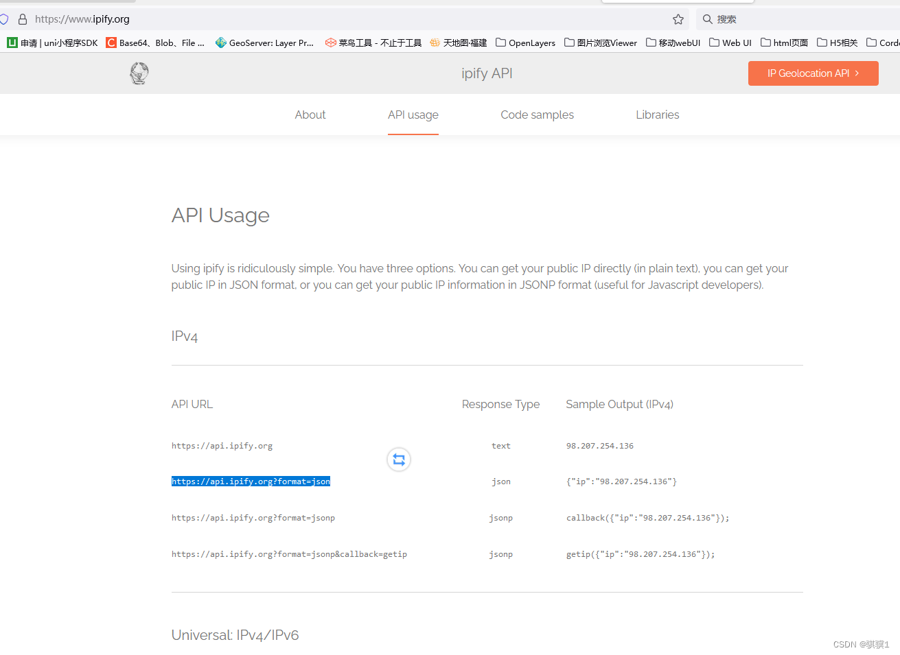This screenshot has width=900, height=655.
Task: Expand the 移动webUI bookmark folder
Action: coord(673,43)
